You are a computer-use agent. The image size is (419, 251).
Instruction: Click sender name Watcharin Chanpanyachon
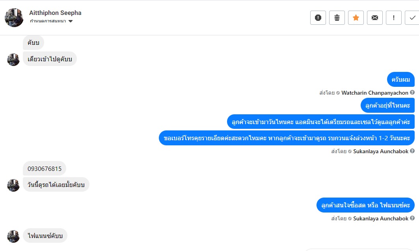coord(374,93)
